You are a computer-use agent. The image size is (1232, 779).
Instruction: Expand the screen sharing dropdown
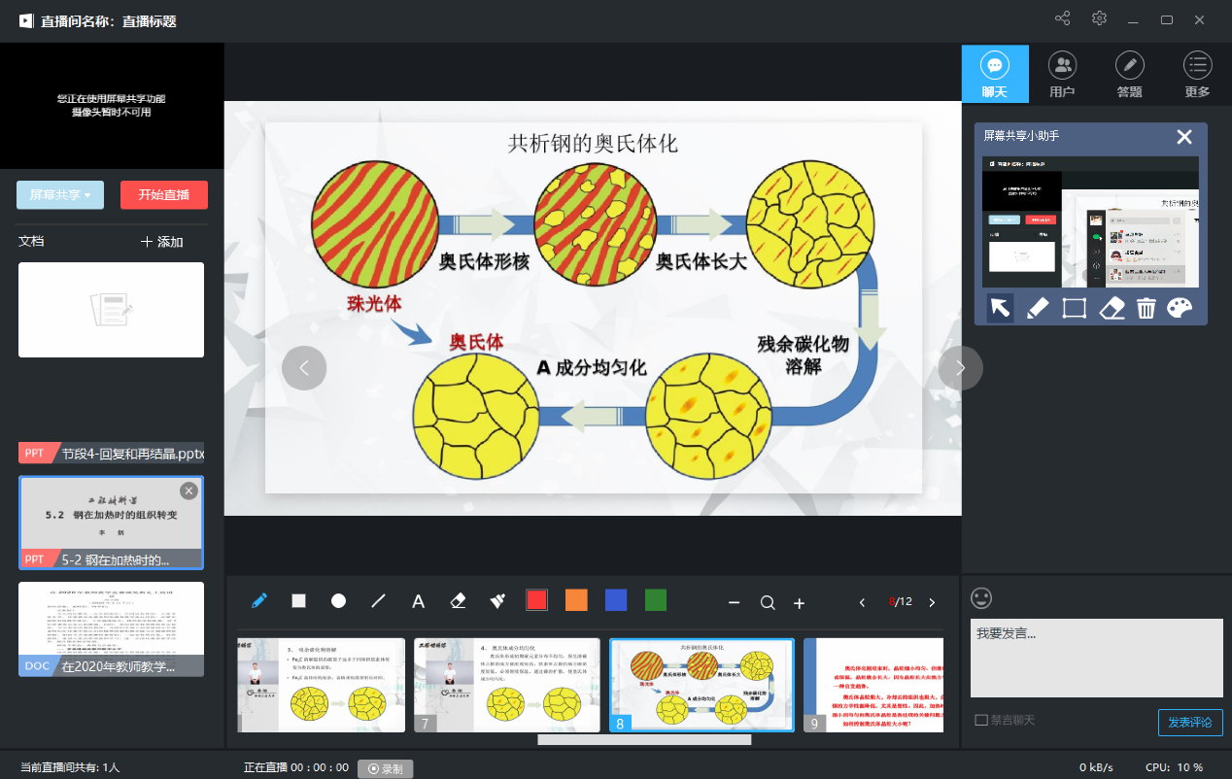pyautogui.click(x=60, y=195)
